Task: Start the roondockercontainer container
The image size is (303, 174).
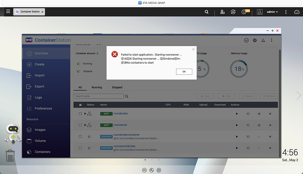Action: 237,137
